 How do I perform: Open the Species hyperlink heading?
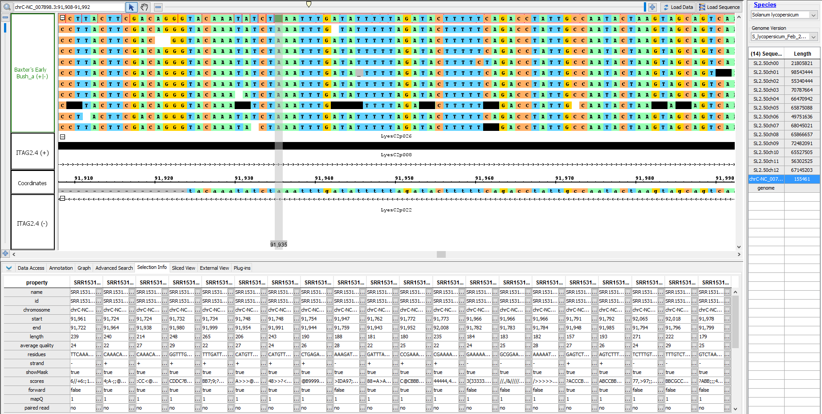(765, 5)
